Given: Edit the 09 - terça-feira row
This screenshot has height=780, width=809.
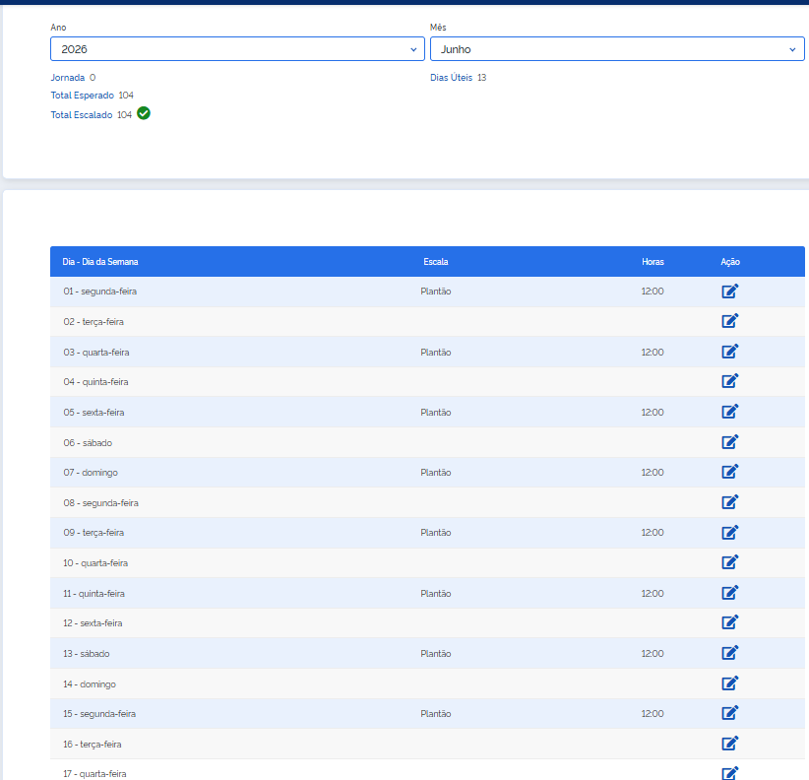Looking at the screenshot, I should click(x=729, y=532).
